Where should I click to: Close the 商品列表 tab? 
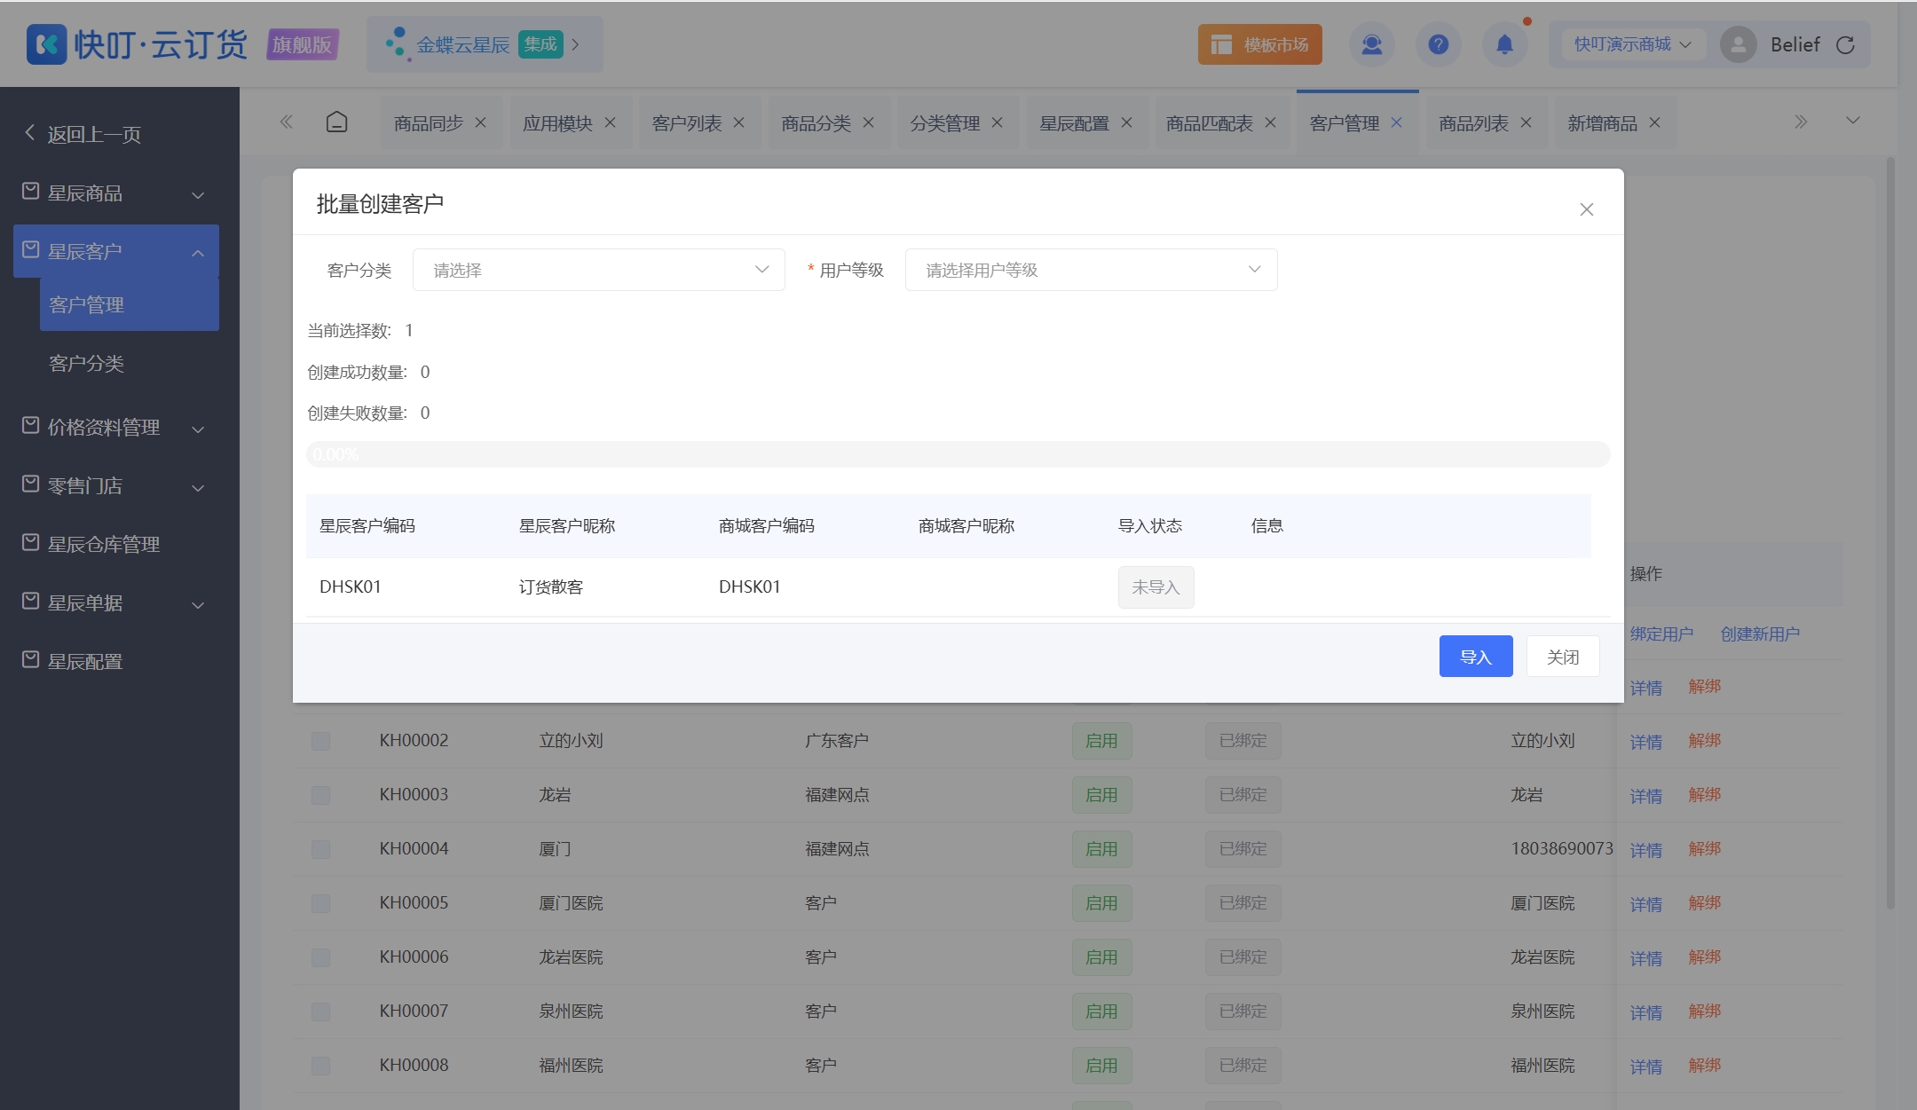[1526, 122]
